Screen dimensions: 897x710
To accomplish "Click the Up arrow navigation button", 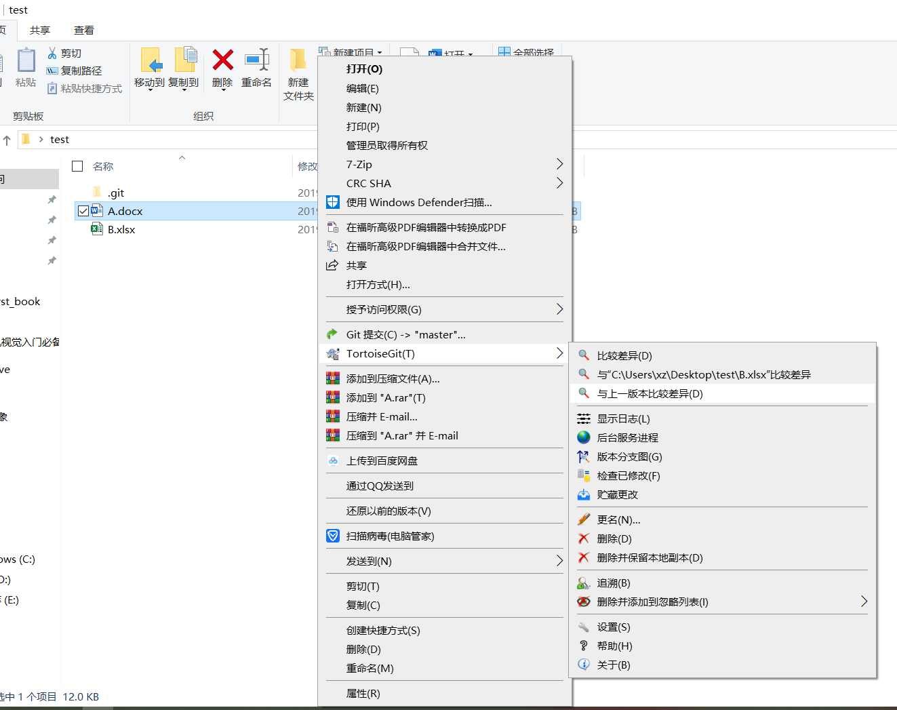I will coord(7,140).
